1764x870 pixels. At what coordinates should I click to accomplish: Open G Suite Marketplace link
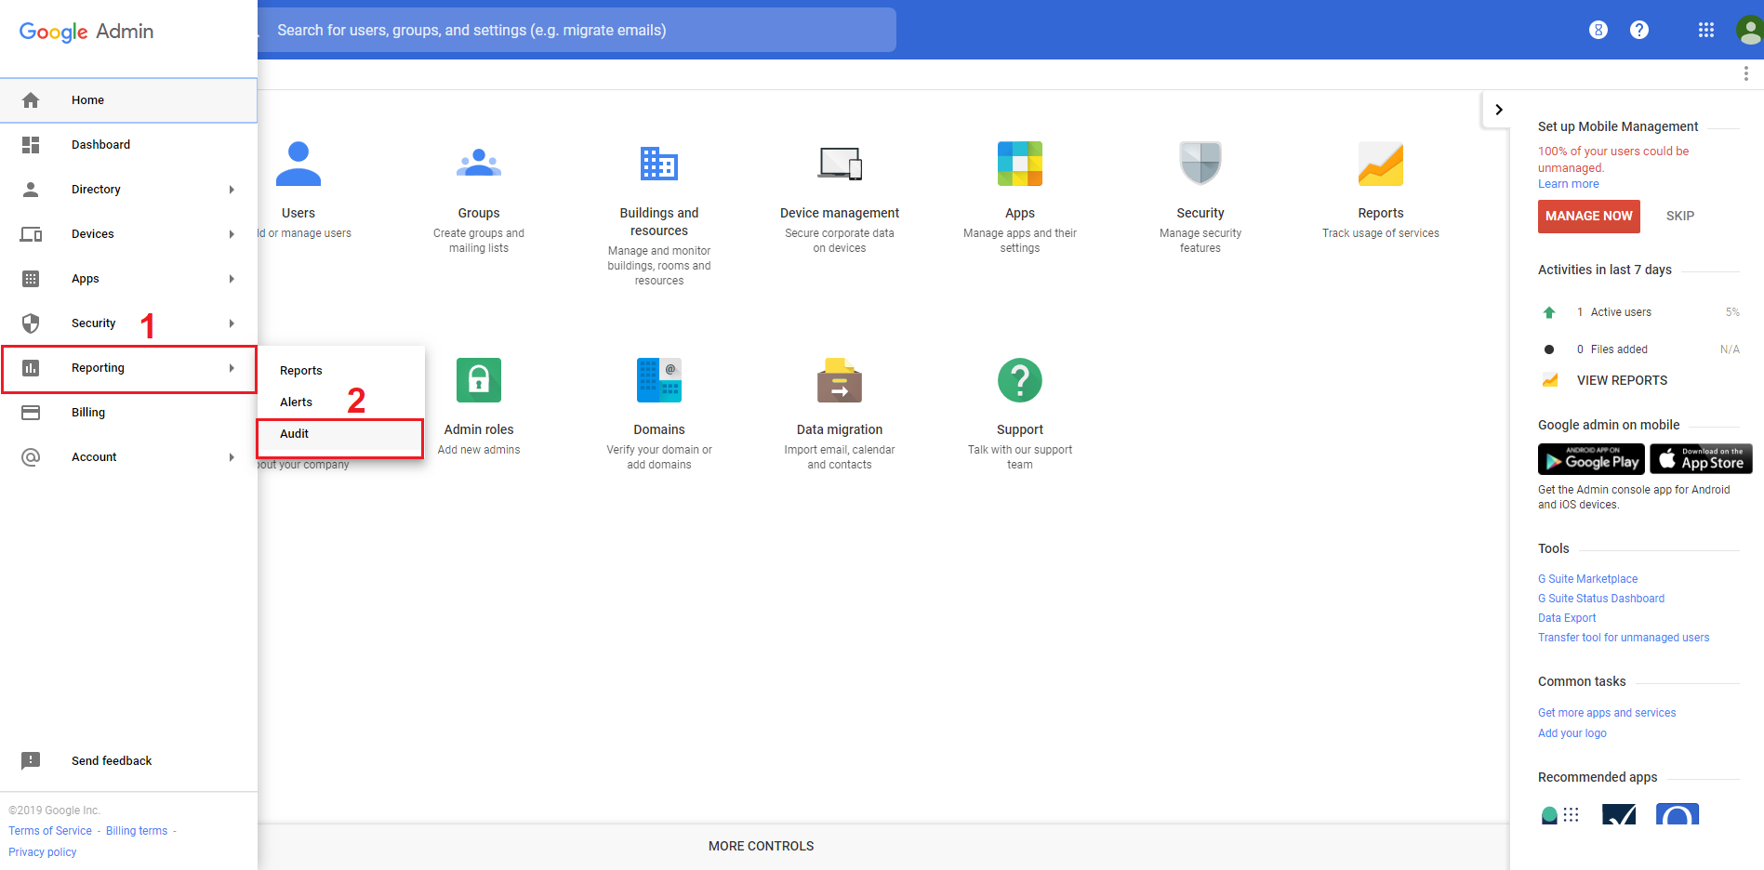tap(1587, 579)
